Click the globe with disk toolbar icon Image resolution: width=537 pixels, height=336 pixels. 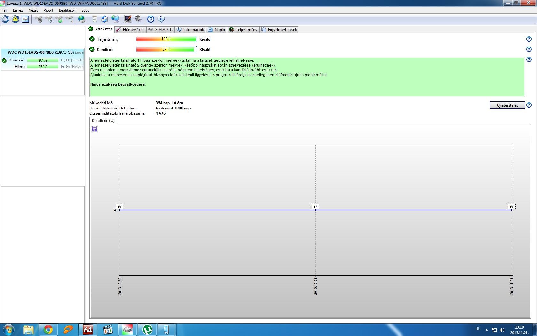coord(82,19)
